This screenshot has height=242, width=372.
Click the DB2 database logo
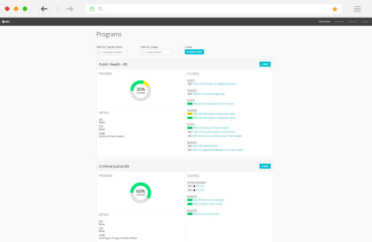coord(6,22)
